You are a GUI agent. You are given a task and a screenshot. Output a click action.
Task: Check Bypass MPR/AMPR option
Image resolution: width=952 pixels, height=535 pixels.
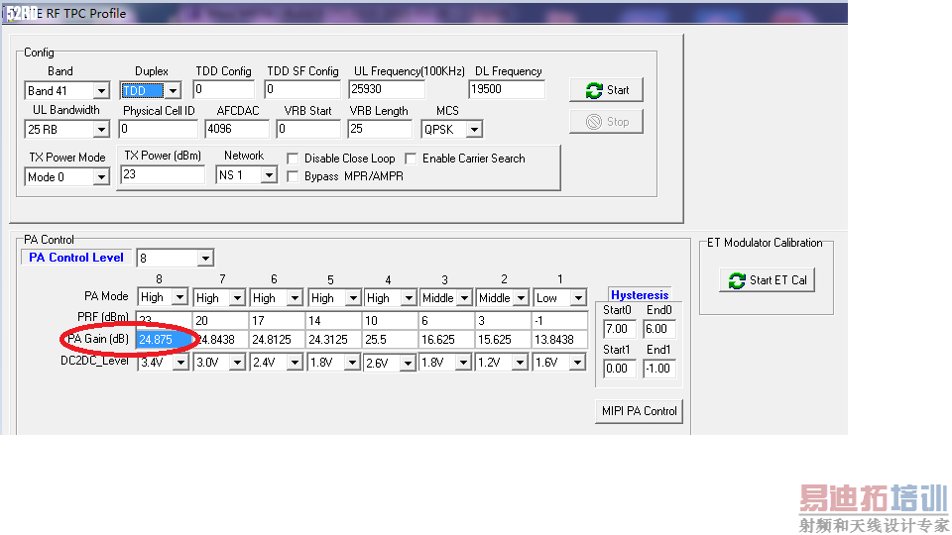tap(293, 176)
